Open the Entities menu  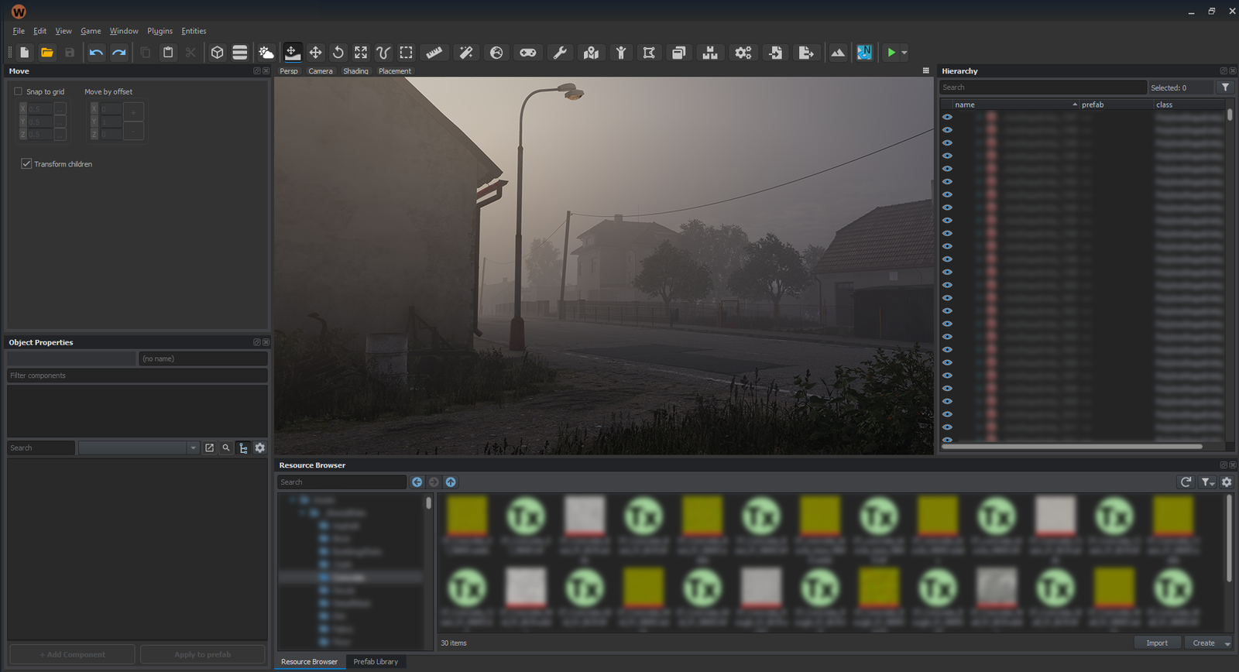(194, 31)
